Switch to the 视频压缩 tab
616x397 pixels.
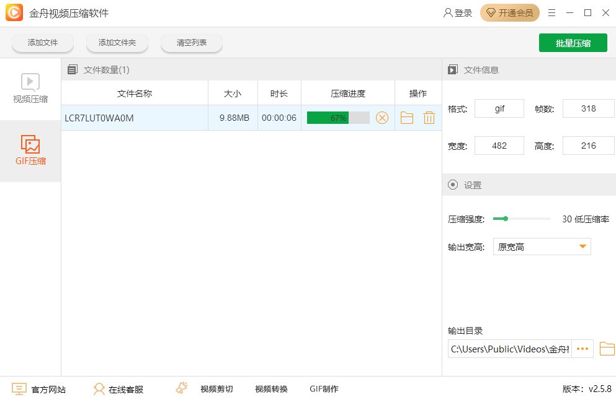[x=30, y=89]
